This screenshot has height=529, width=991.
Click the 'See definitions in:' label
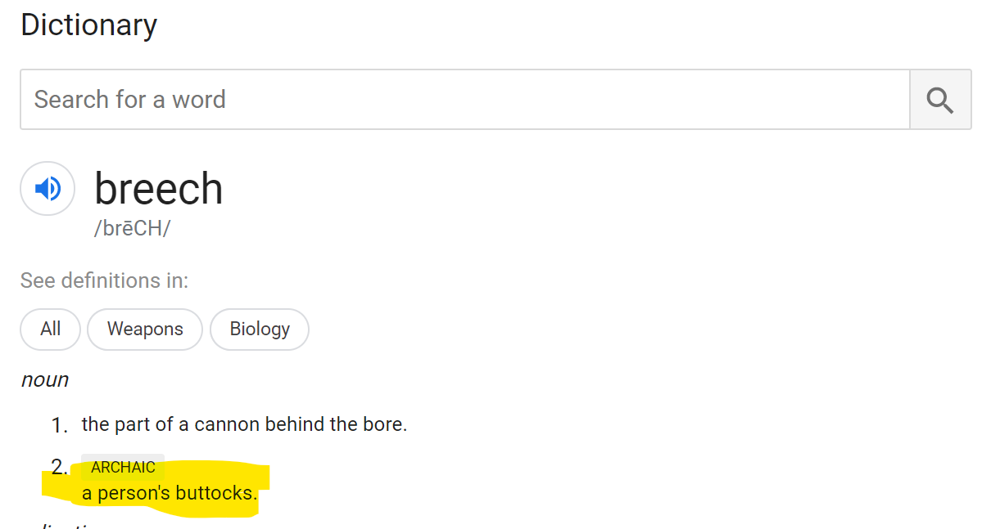point(104,280)
